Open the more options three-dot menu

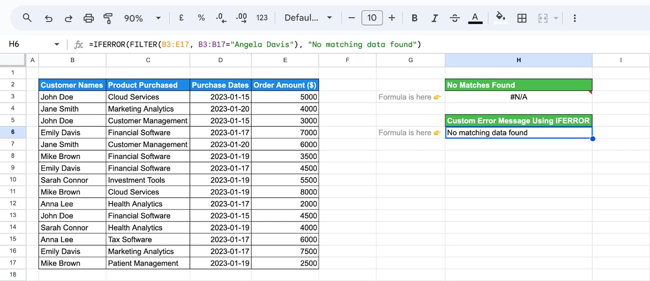click(575, 18)
